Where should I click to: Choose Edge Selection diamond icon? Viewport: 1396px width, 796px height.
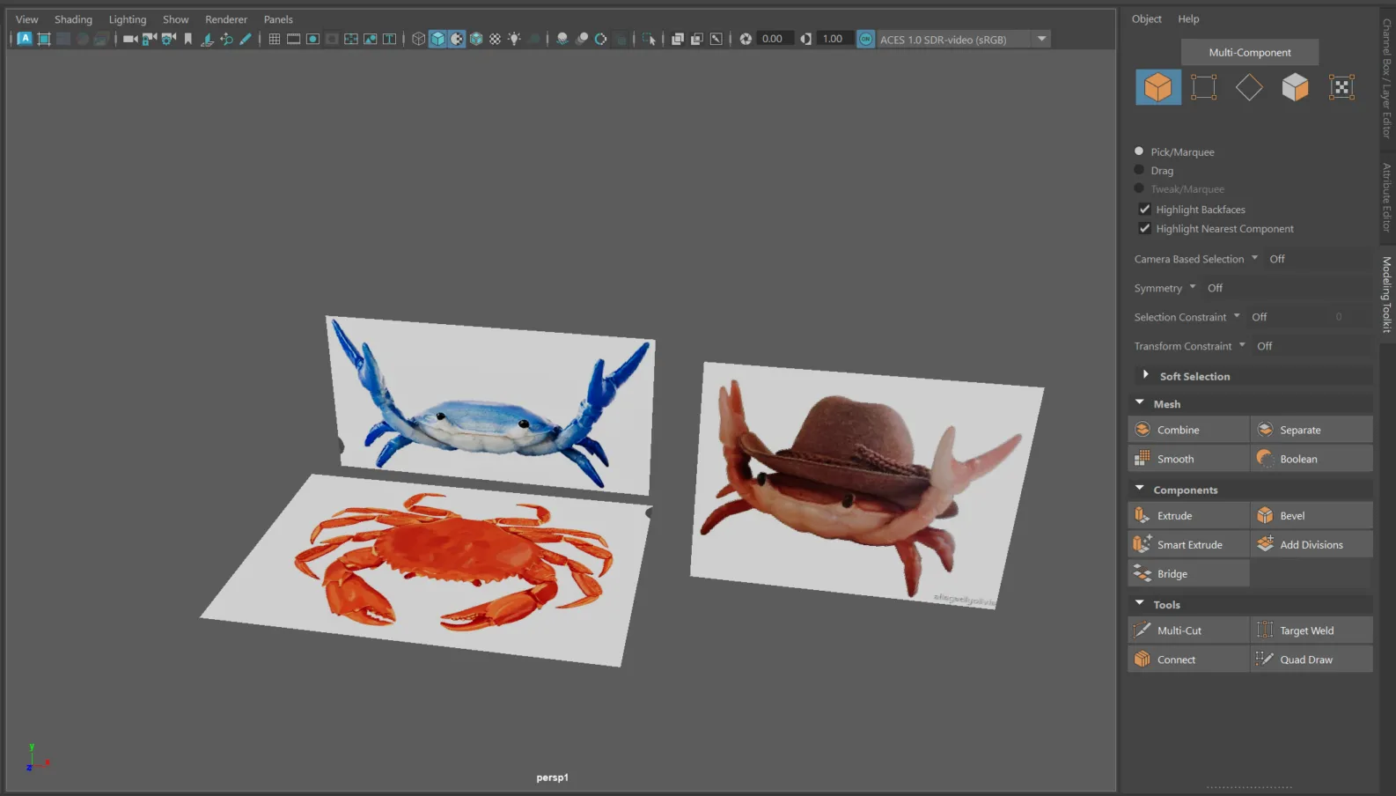1249,87
